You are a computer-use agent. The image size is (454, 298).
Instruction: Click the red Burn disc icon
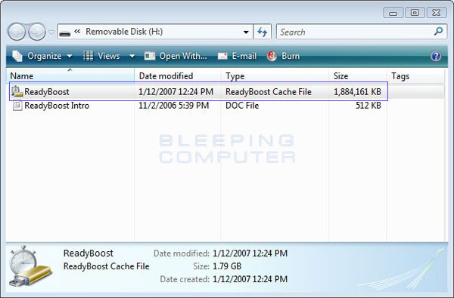point(272,56)
